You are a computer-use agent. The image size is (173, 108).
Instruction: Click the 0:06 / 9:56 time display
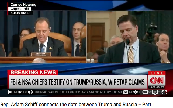(45, 92)
